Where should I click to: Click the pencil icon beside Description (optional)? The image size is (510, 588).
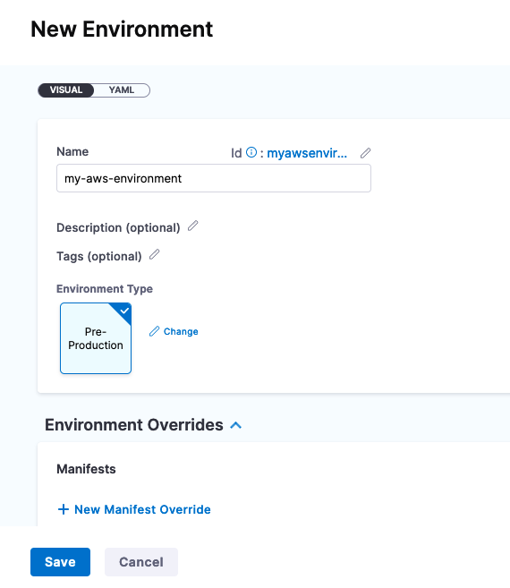[192, 226]
